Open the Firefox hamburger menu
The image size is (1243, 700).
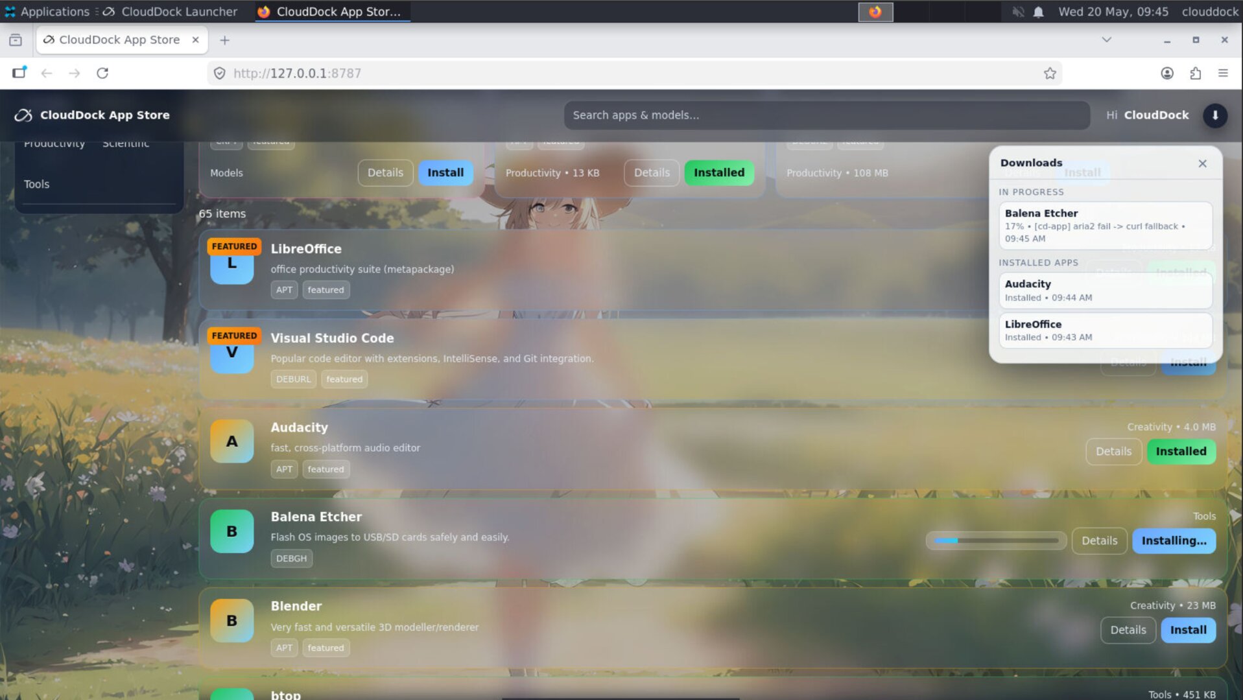tap(1223, 73)
